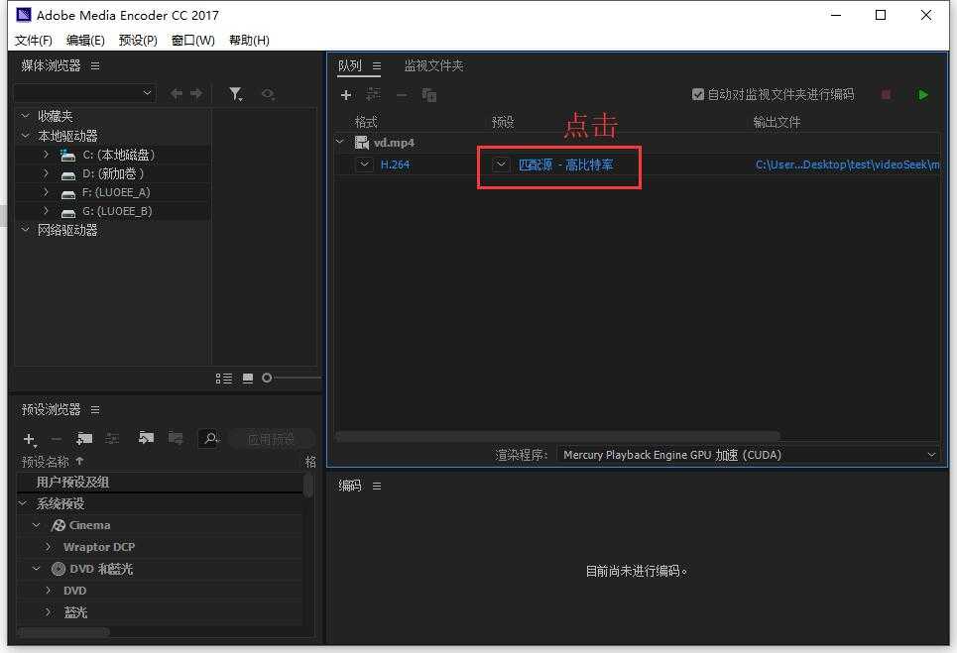Open the 编码 panel menu icon
Image resolution: width=957 pixels, height=653 pixels.
click(x=377, y=486)
